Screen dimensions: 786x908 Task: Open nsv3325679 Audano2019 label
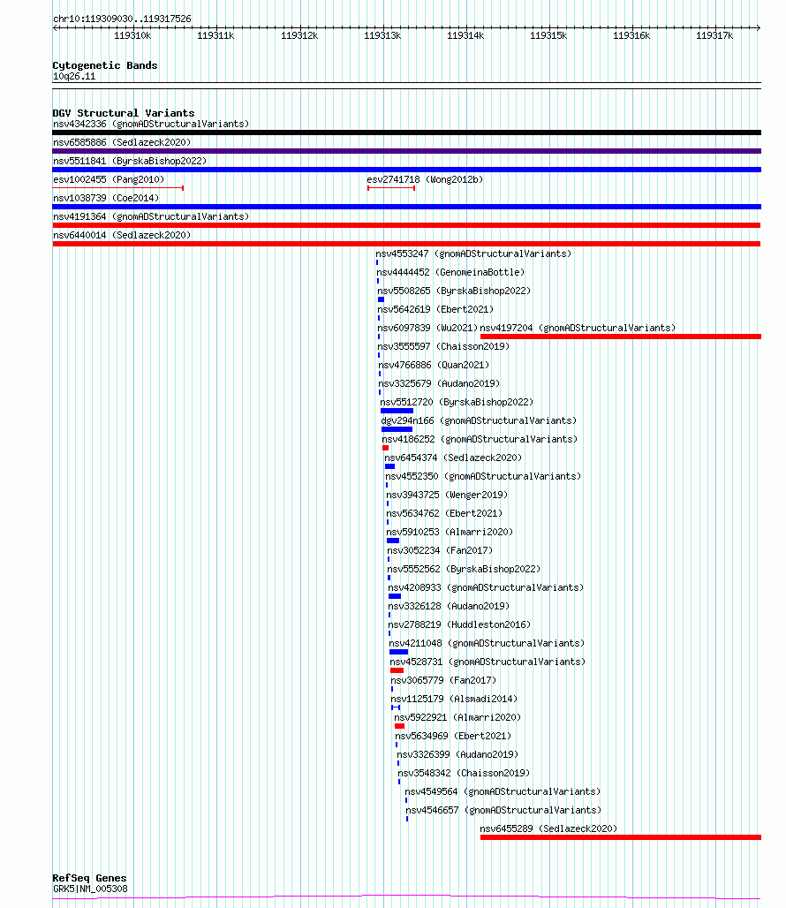[439, 383]
